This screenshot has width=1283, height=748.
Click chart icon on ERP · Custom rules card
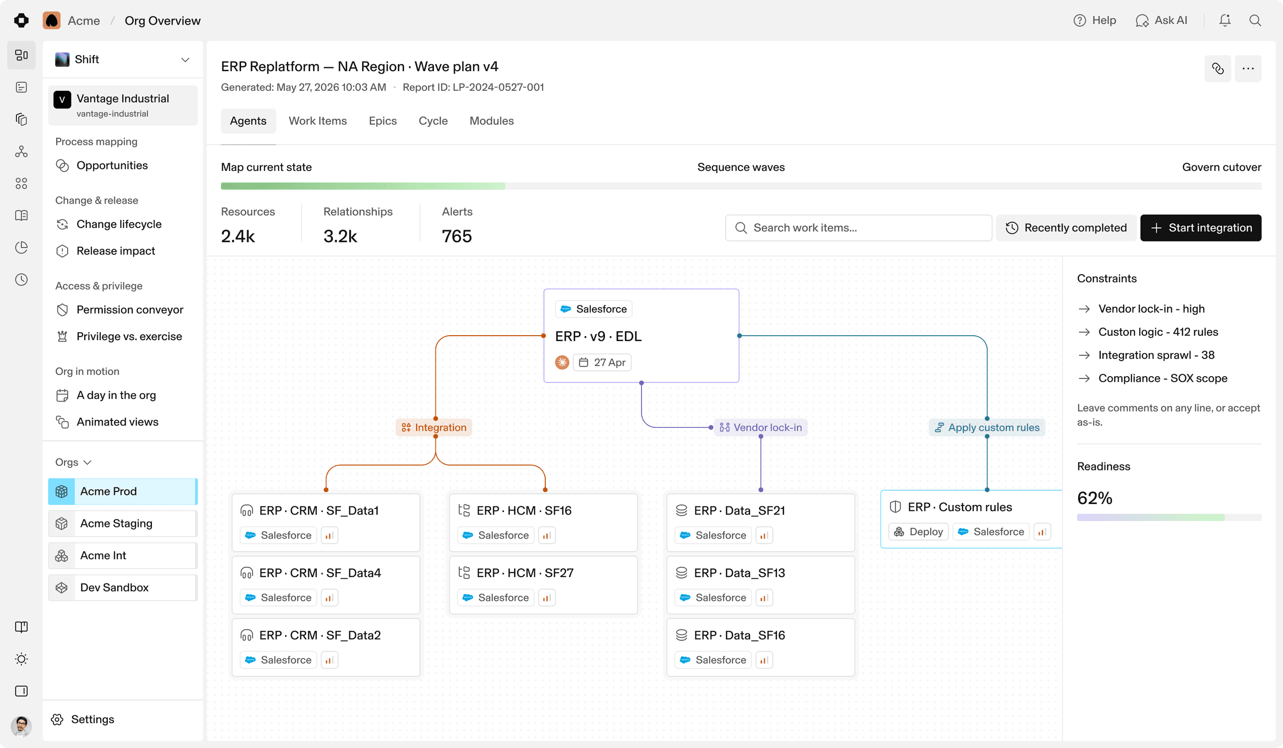pyautogui.click(x=1042, y=532)
